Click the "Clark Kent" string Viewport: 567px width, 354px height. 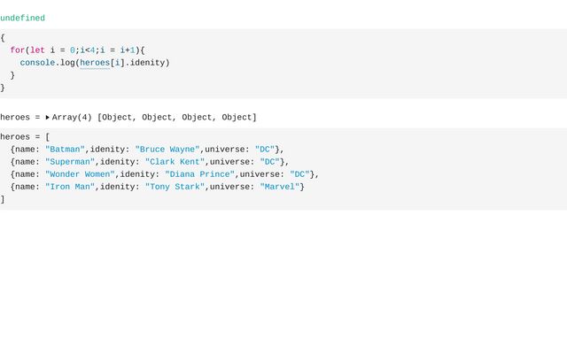(x=175, y=162)
